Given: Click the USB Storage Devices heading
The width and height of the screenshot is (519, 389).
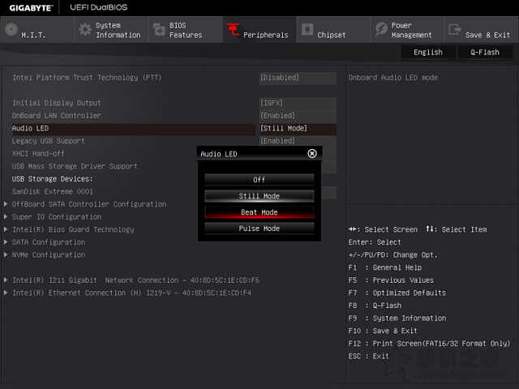Looking at the screenshot, I should (53, 179).
